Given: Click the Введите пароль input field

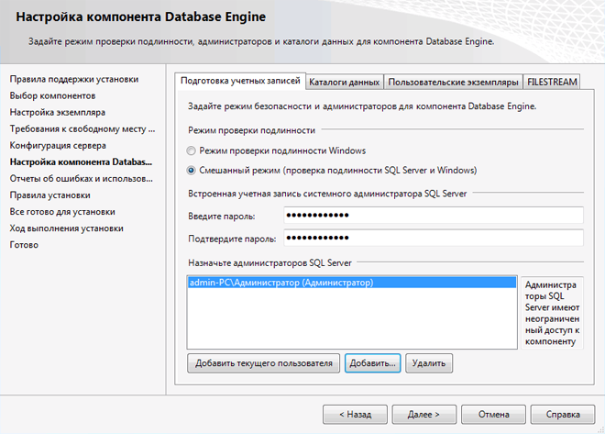Looking at the screenshot, I should point(433,216).
